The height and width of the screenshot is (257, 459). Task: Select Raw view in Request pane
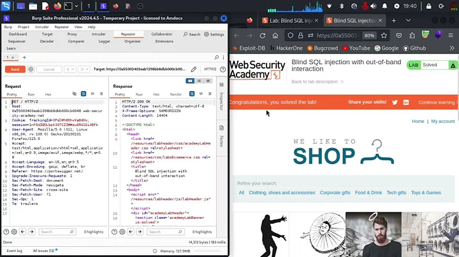pos(31,94)
